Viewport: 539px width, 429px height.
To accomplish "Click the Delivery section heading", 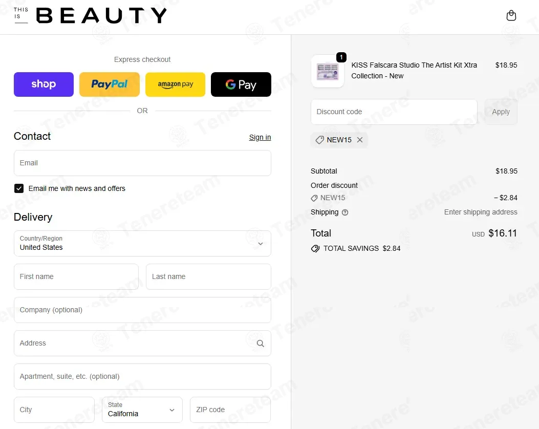I will pos(33,217).
